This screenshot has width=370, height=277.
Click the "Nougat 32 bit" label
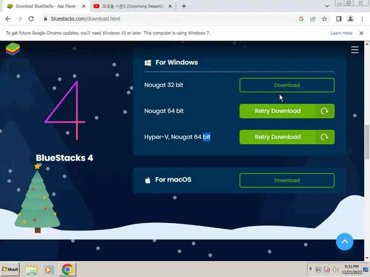(x=164, y=85)
